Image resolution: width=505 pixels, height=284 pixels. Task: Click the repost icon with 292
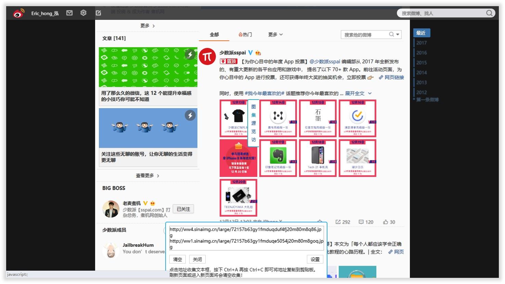(338, 222)
